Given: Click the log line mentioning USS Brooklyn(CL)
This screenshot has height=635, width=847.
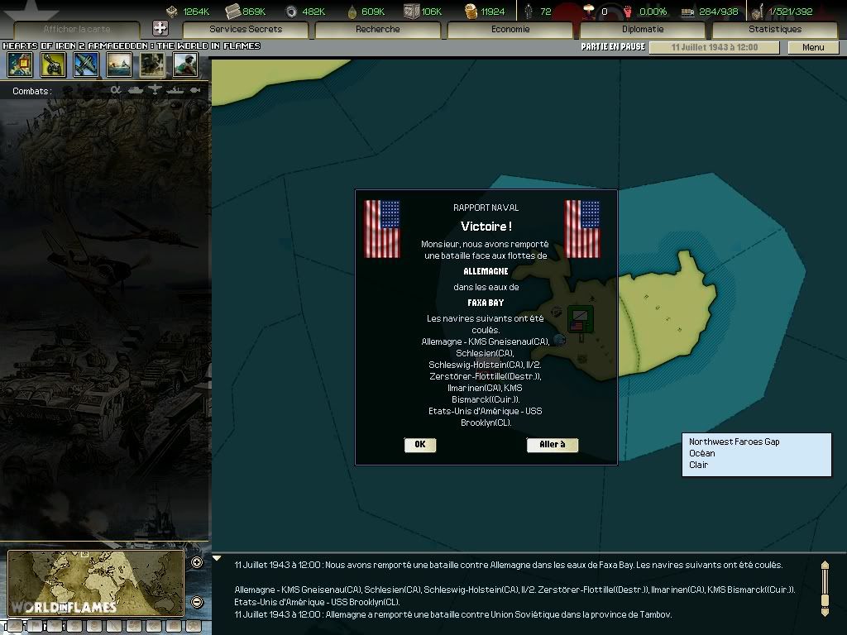Looking at the screenshot, I should tap(317, 602).
